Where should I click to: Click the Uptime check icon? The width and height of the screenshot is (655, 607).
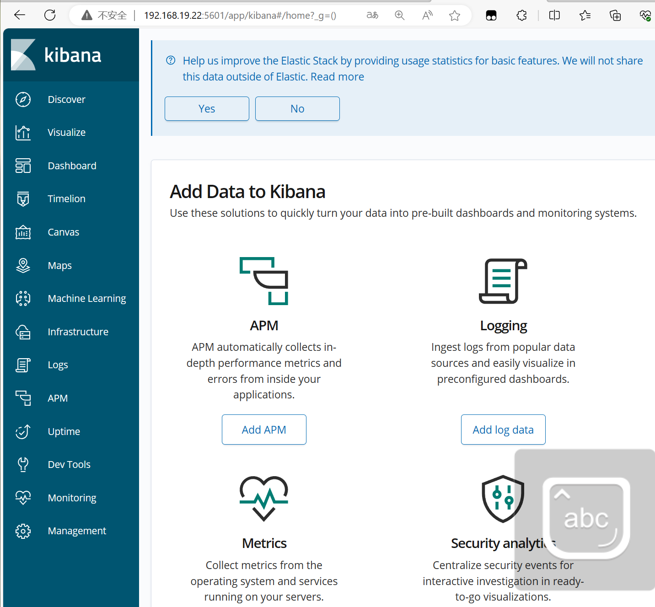pos(23,431)
